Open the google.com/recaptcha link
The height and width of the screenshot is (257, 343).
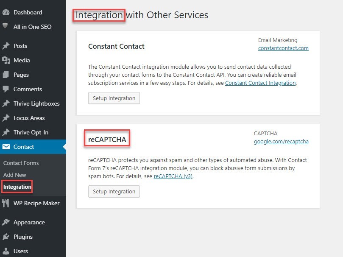pyautogui.click(x=282, y=142)
